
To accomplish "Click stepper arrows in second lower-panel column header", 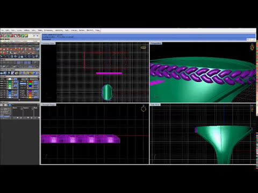I will click(32, 108).
